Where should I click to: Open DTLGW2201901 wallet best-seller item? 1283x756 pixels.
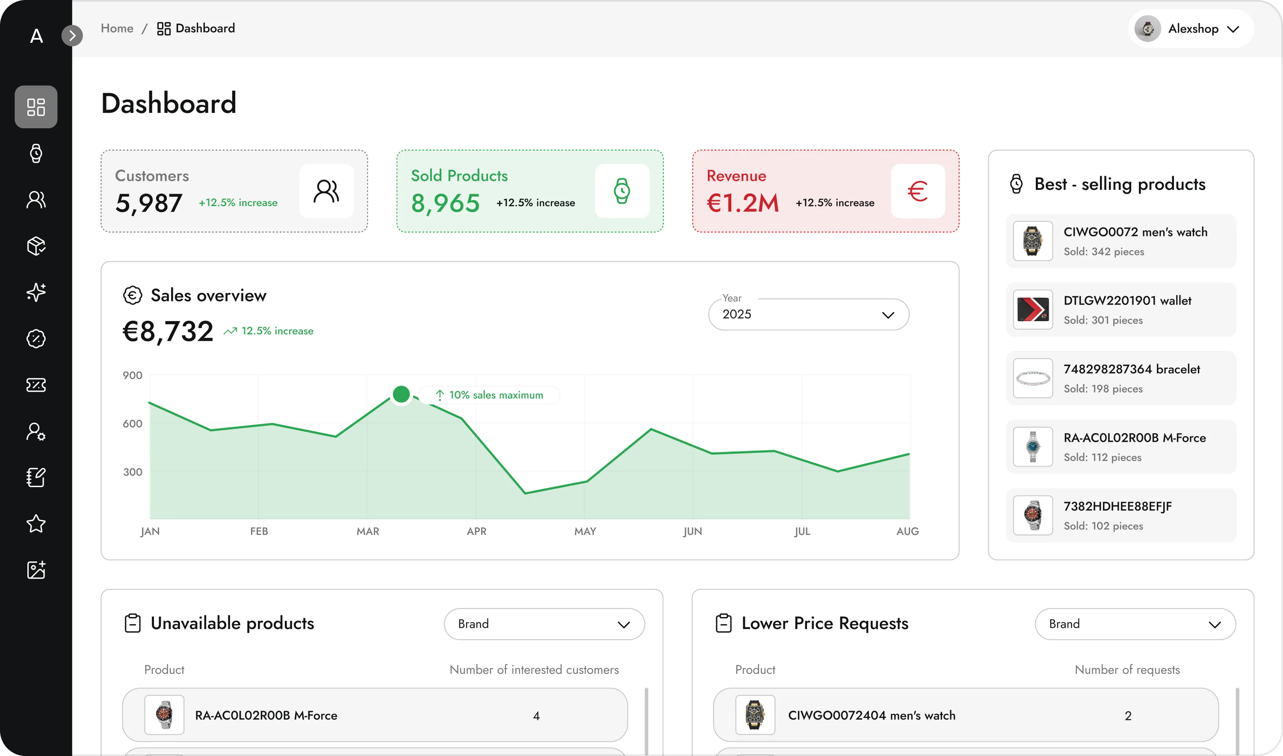tap(1121, 310)
